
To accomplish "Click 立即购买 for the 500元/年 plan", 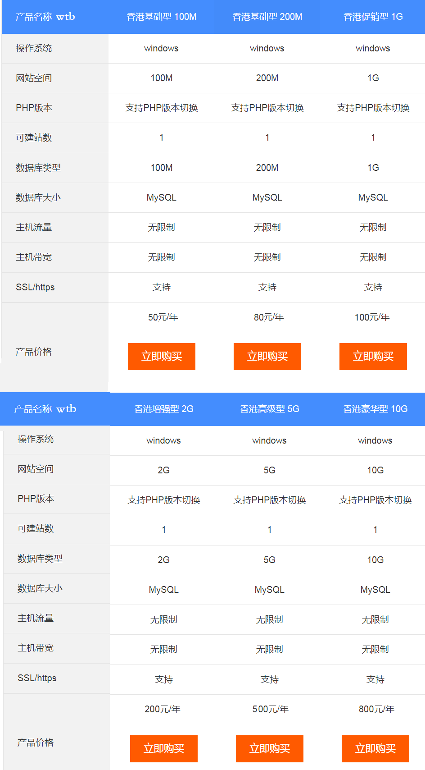I will [x=269, y=749].
